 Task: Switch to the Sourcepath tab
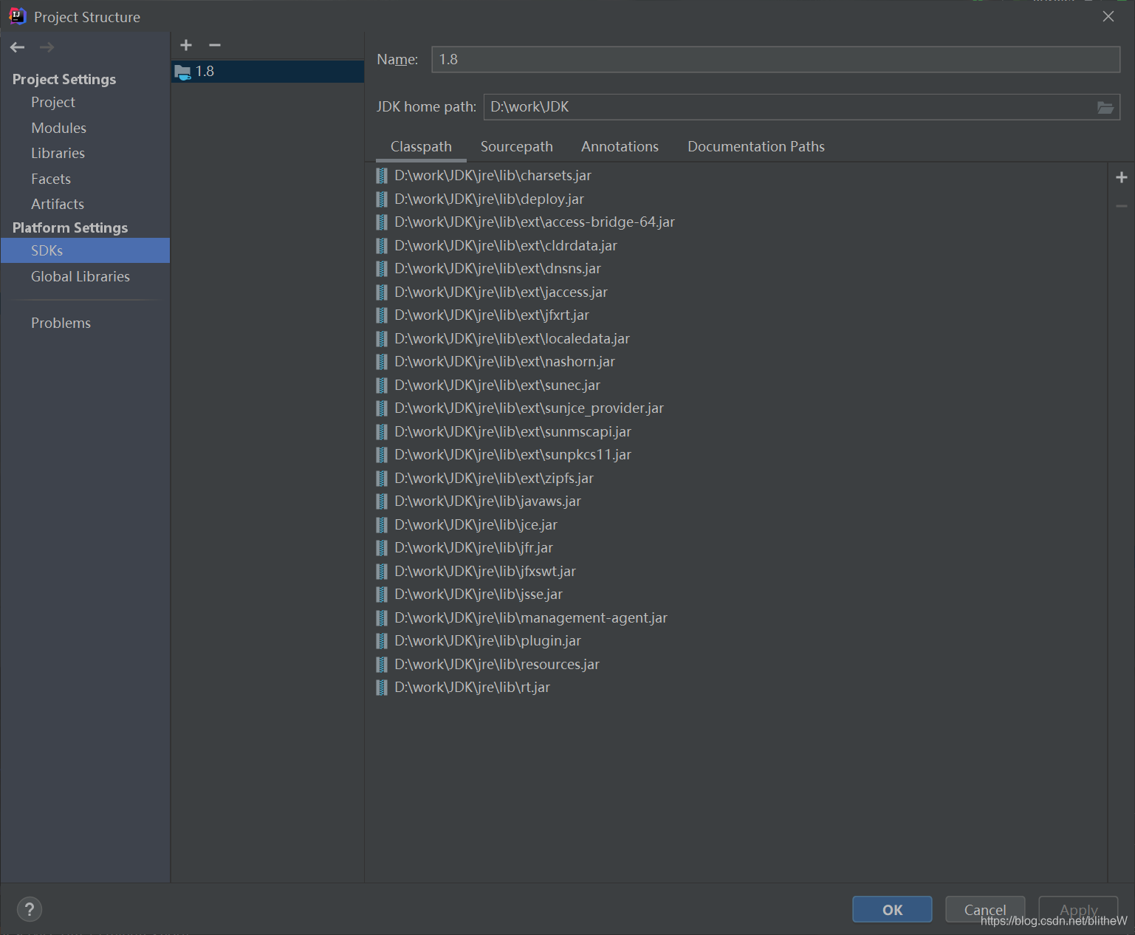517,146
